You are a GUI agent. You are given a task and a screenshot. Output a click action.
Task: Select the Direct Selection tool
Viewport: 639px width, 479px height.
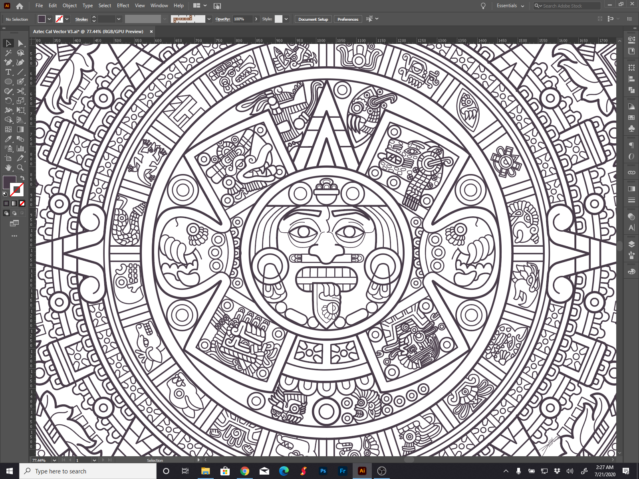pyautogui.click(x=20, y=43)
